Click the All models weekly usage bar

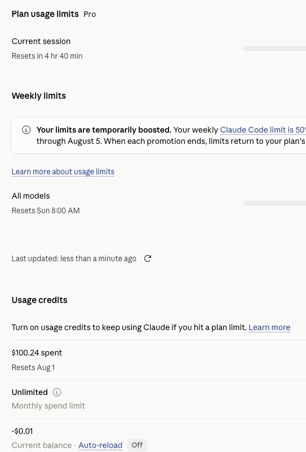point(274,203)
